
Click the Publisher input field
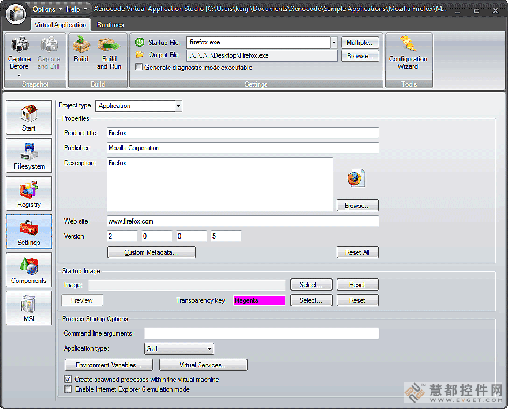[242, 148]
